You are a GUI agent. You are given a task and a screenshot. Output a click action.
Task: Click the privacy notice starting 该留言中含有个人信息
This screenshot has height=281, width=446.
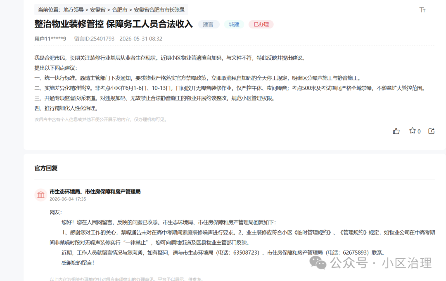101,119
